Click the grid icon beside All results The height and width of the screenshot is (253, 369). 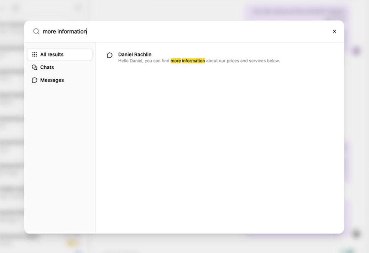coord(34,54)
